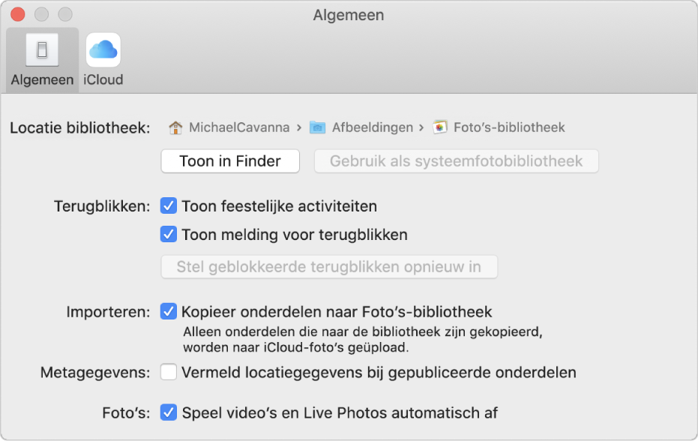This screenshot has height=441, width=698.
Task: Click chevron after Afbeeldingen in breadcrumb
Action: 420,127
